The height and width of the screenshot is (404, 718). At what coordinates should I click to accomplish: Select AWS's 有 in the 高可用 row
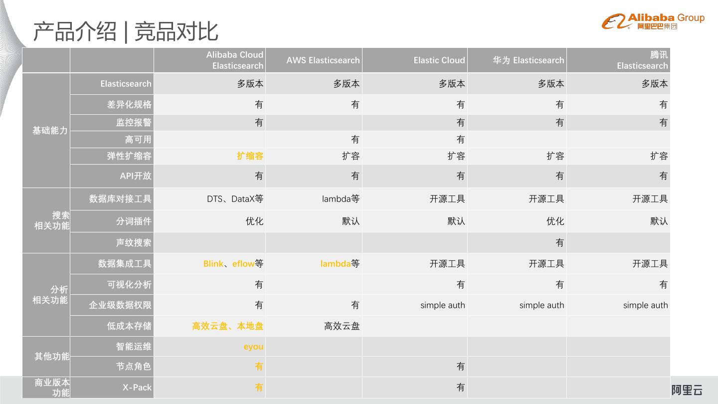pyautogui.click(x=355, y=140)
